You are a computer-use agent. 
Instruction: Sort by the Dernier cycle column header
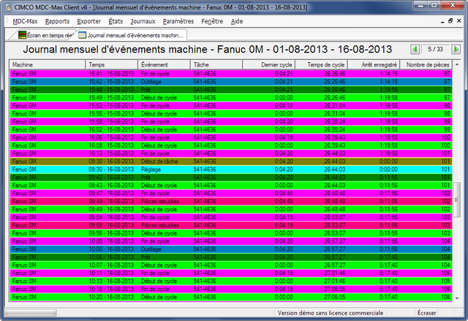tap(268, 64)
